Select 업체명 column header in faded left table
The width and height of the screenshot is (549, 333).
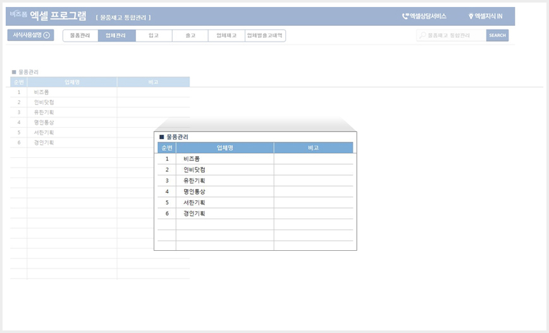[x=72, y=82]
